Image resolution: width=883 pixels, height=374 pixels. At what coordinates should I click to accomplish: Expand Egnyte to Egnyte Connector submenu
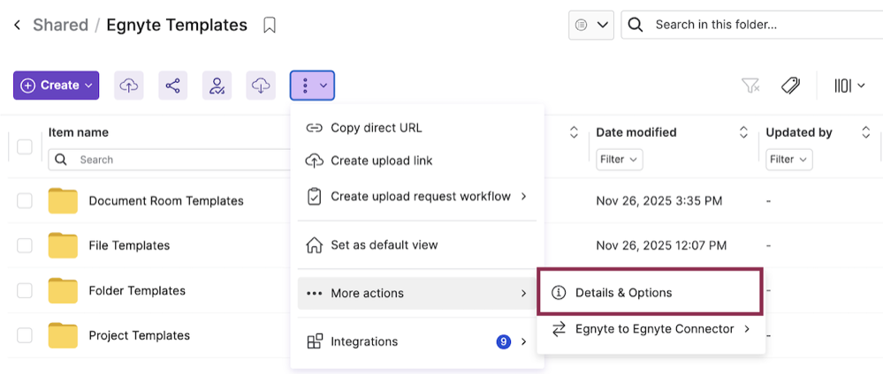tap(651, 330)
